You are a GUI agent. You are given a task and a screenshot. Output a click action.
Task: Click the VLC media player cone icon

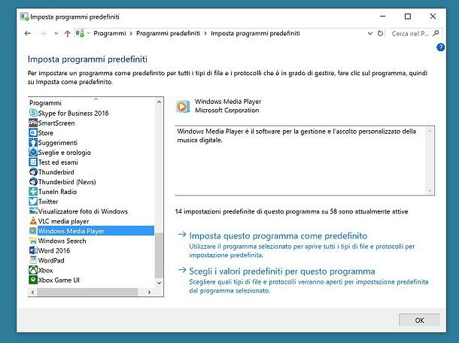tap(33, 221)
